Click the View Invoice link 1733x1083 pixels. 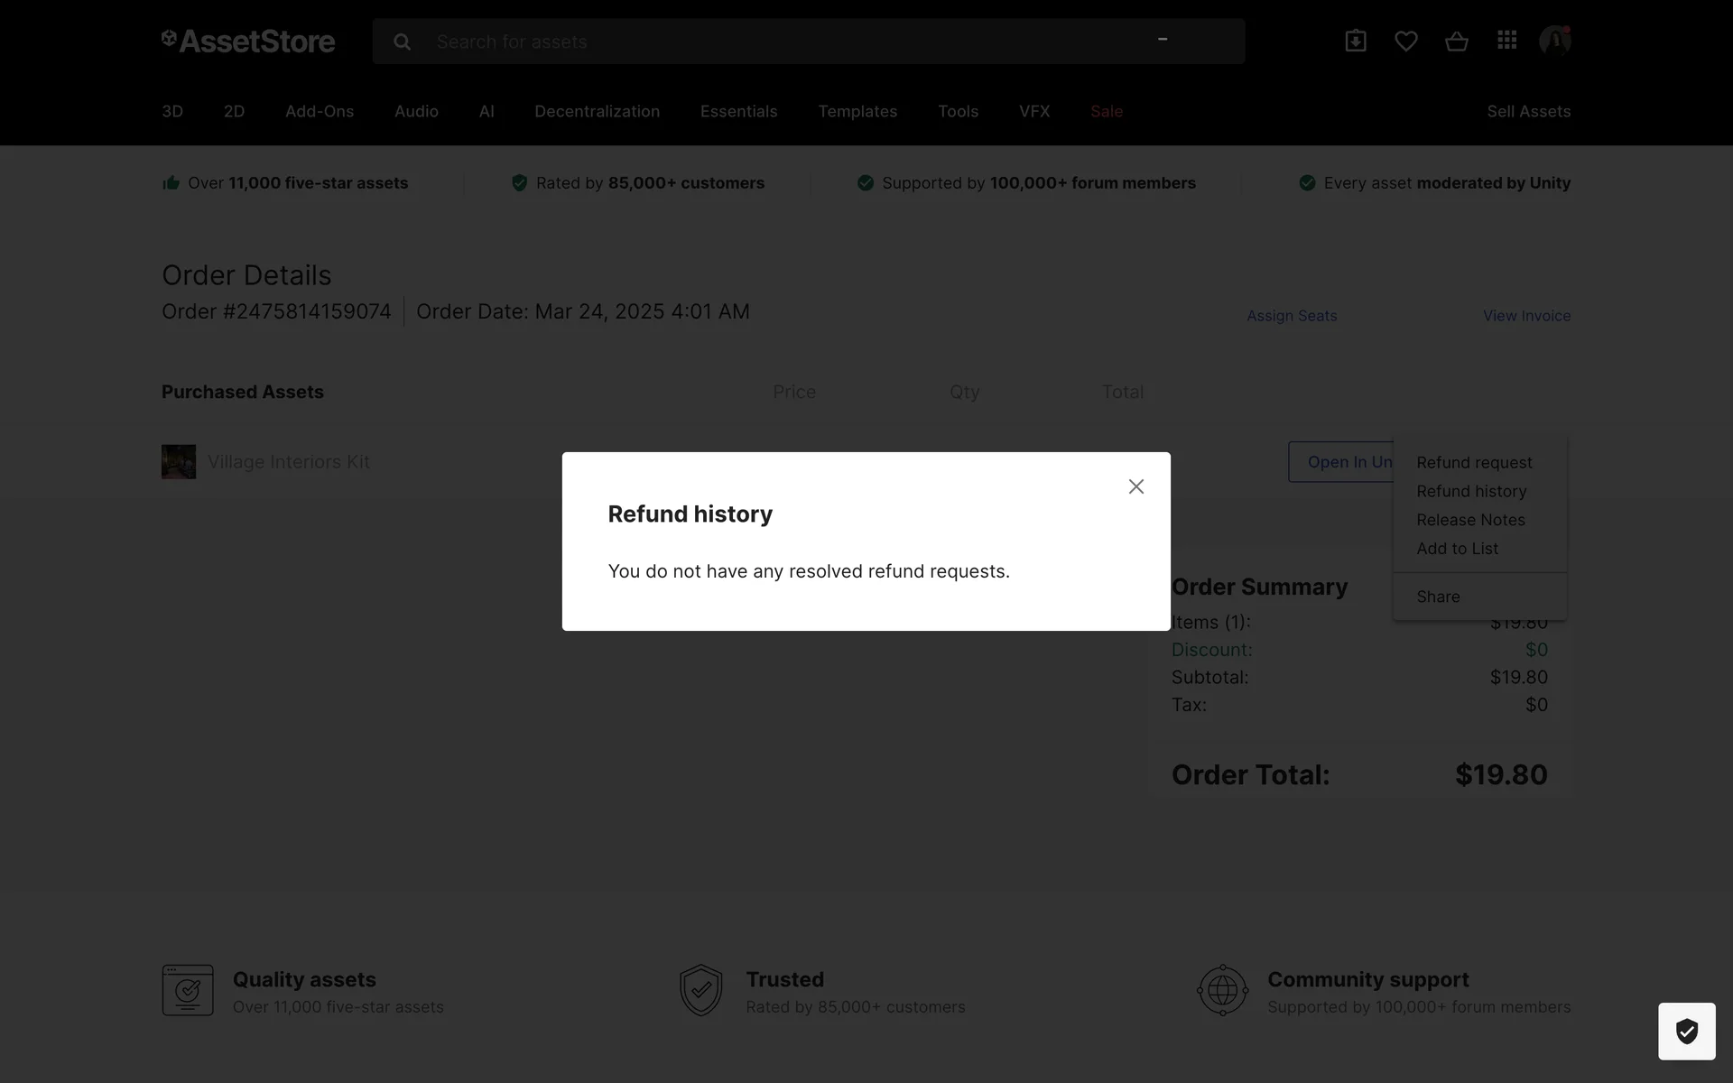coord(1526,316)
